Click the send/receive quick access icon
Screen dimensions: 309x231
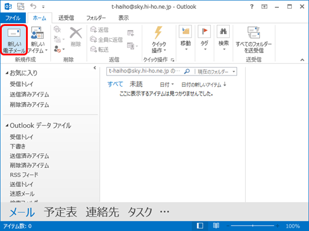pyautogui.click(x=21, y=6)
